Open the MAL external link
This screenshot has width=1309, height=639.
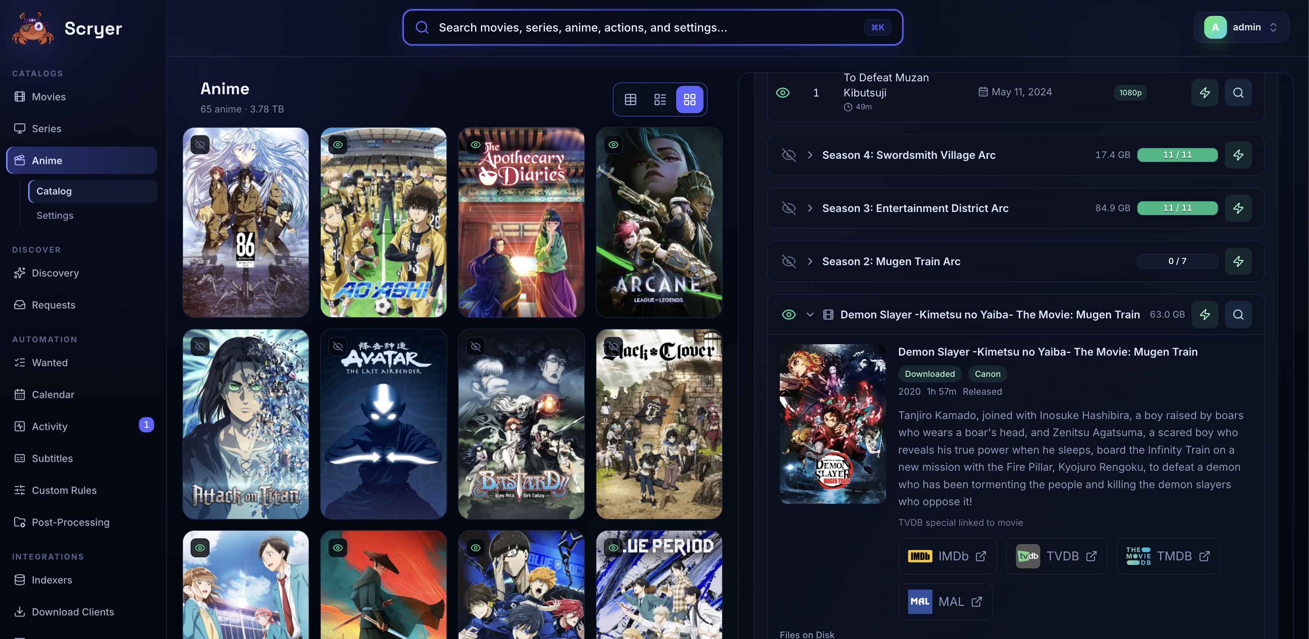pyautogui.click(x=945, y=602)
